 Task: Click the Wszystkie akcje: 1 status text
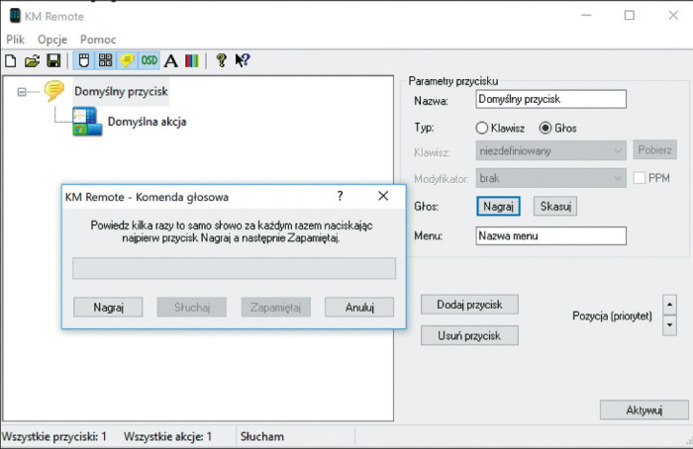coord(168,437)
